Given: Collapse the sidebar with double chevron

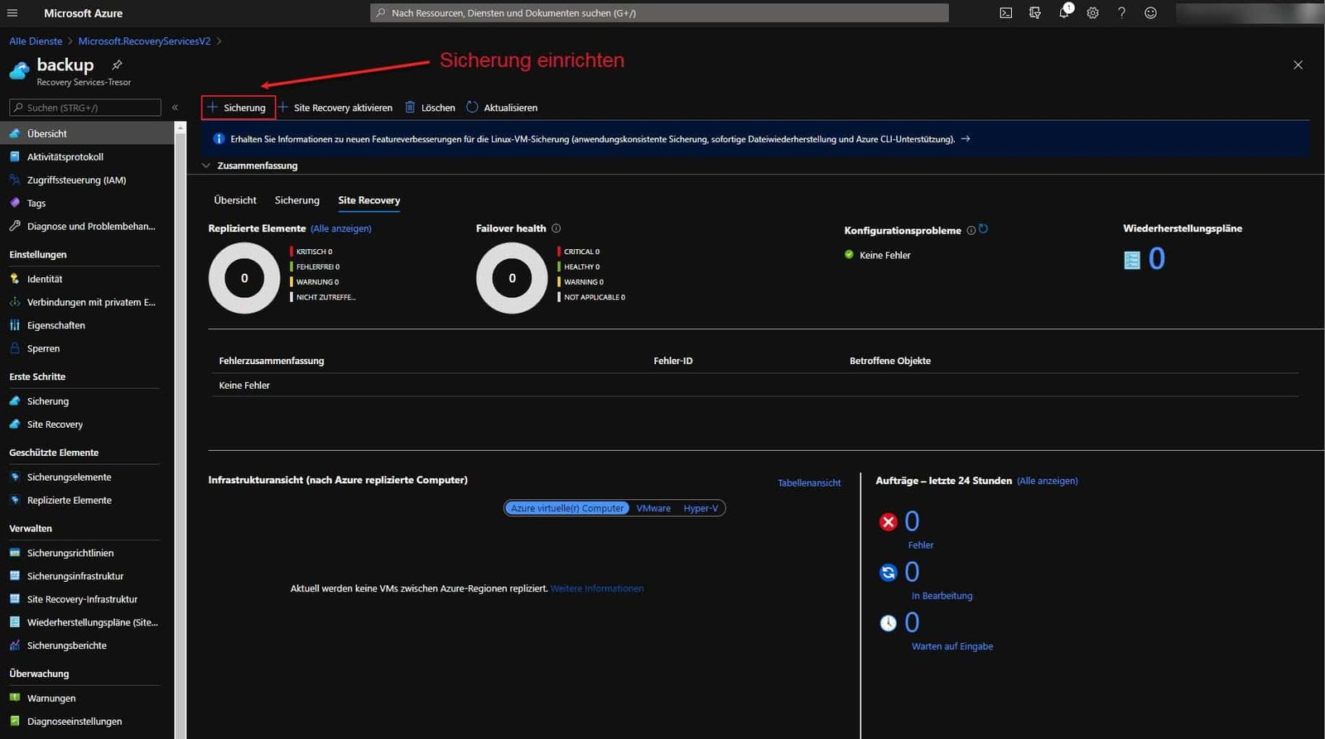Looking at the screenshot, I should (175, 108).
